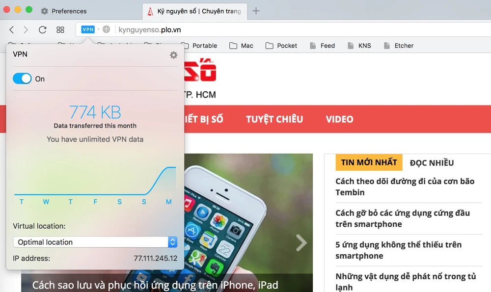This screenshot has height=292, width=491.
Task: Go forward with the right arrow
Action: coord(26,30)
